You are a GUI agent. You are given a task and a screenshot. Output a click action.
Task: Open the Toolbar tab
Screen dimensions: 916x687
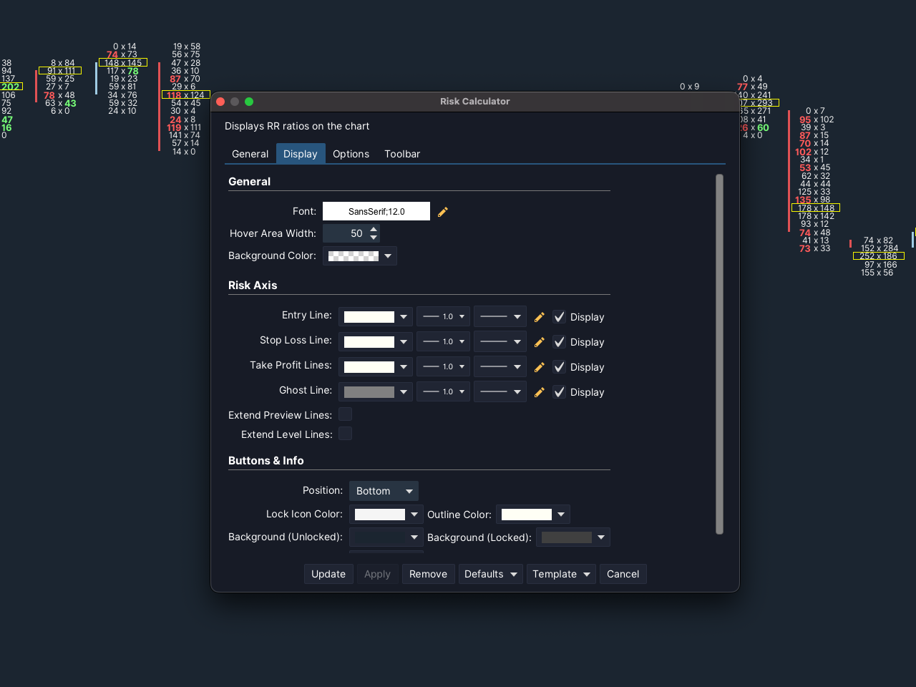(x=402, y=154)
